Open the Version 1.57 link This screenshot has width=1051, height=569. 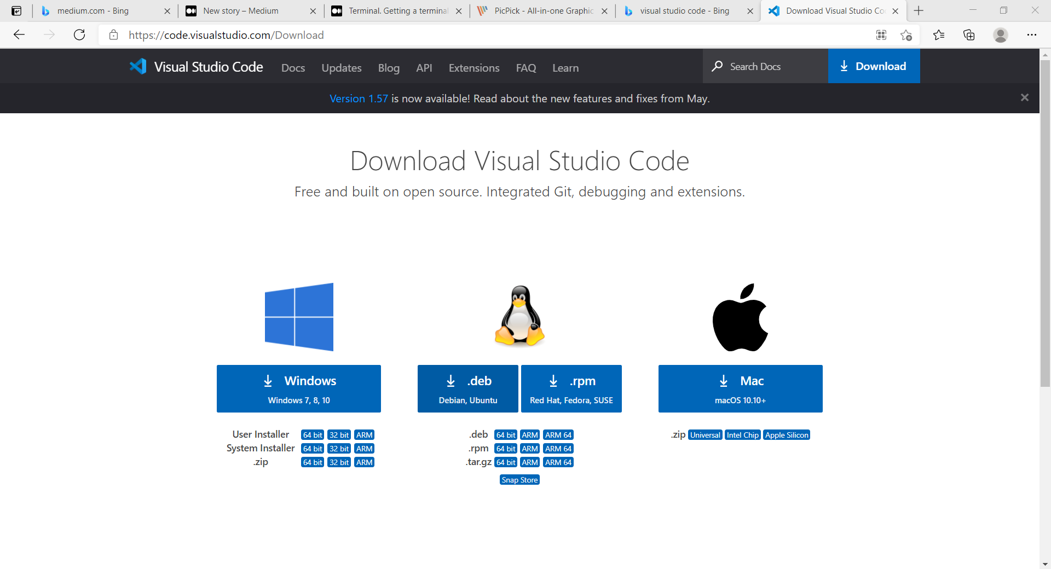(x=359, y=98)
